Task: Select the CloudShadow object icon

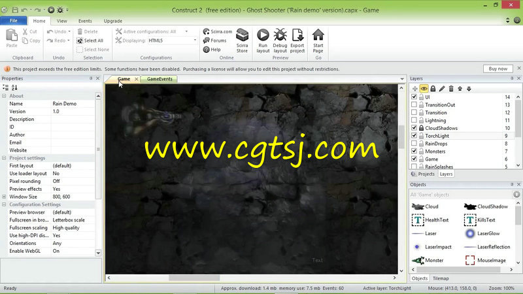Action: pyautogui.click(x=470, y=206)
